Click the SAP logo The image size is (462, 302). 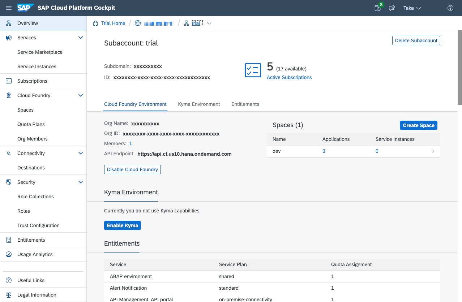(26, 8)
